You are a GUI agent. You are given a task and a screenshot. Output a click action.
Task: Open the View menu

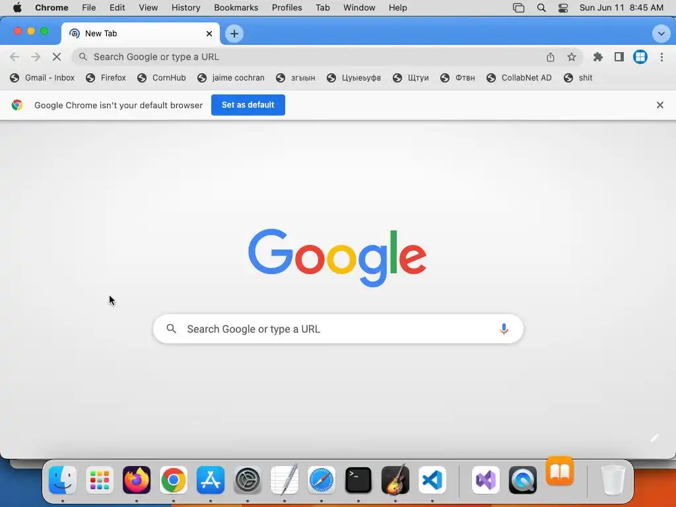(x=148, y=8)
